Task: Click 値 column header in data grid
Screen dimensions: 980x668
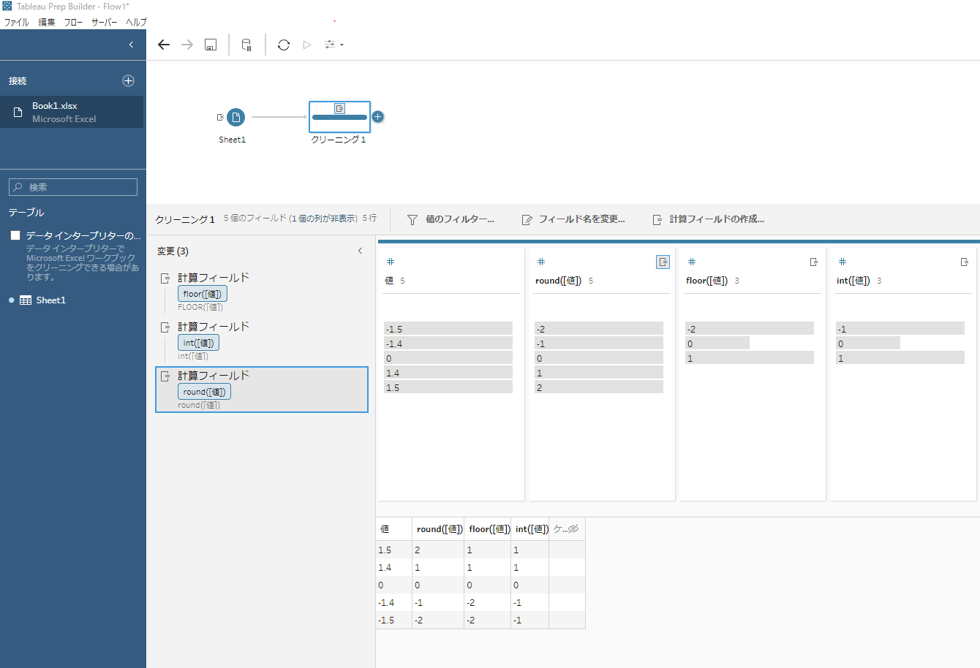Action: pos(394,529)
